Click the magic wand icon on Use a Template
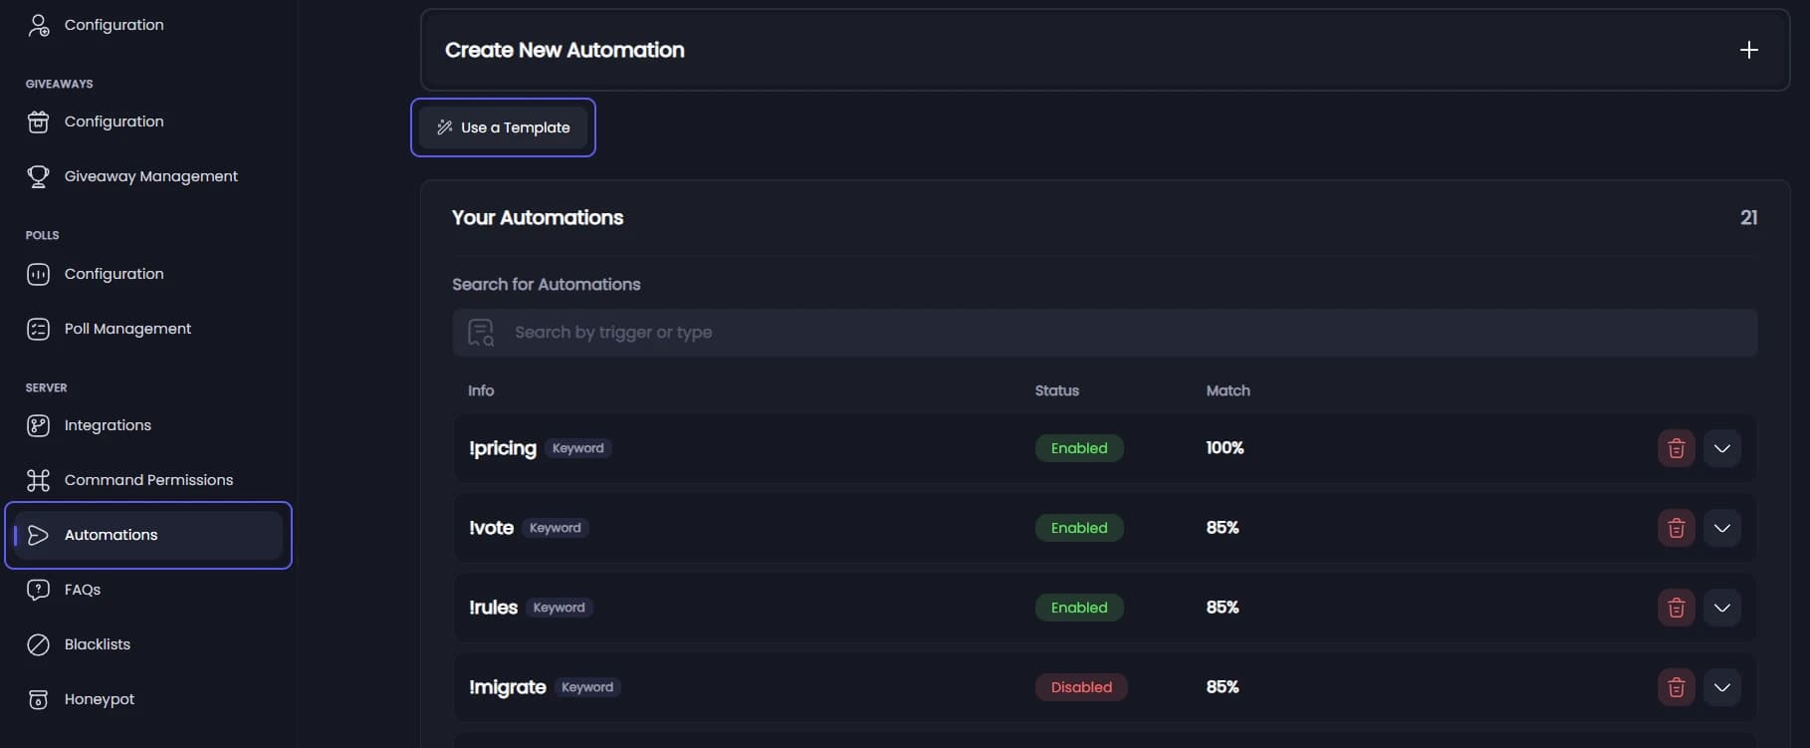This screenshot has width=1810, height=748. (x=444, y=127)
